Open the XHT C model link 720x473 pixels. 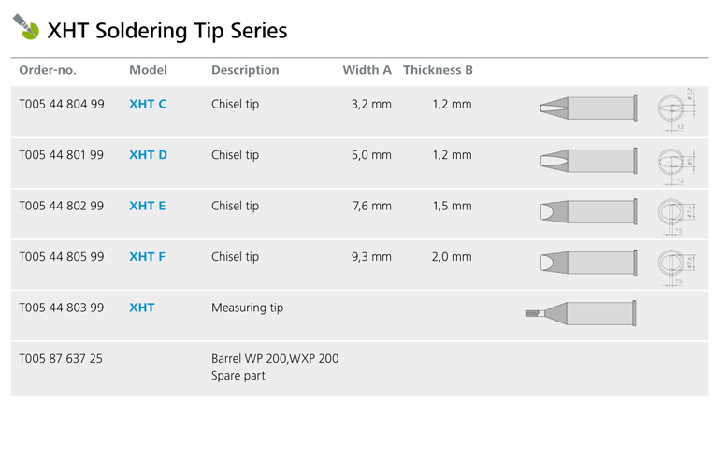click(148, 105)
